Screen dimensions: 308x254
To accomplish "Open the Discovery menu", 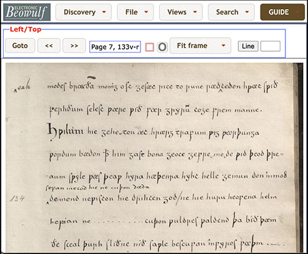I will click(84, 12).
